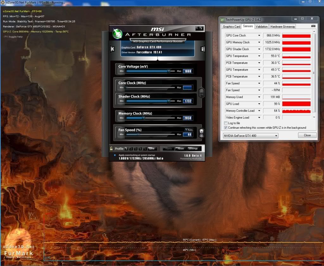Screen dimensions: 324x266
Task: Close the MSI Afterburner window
Action: click(x=201, y=28)
